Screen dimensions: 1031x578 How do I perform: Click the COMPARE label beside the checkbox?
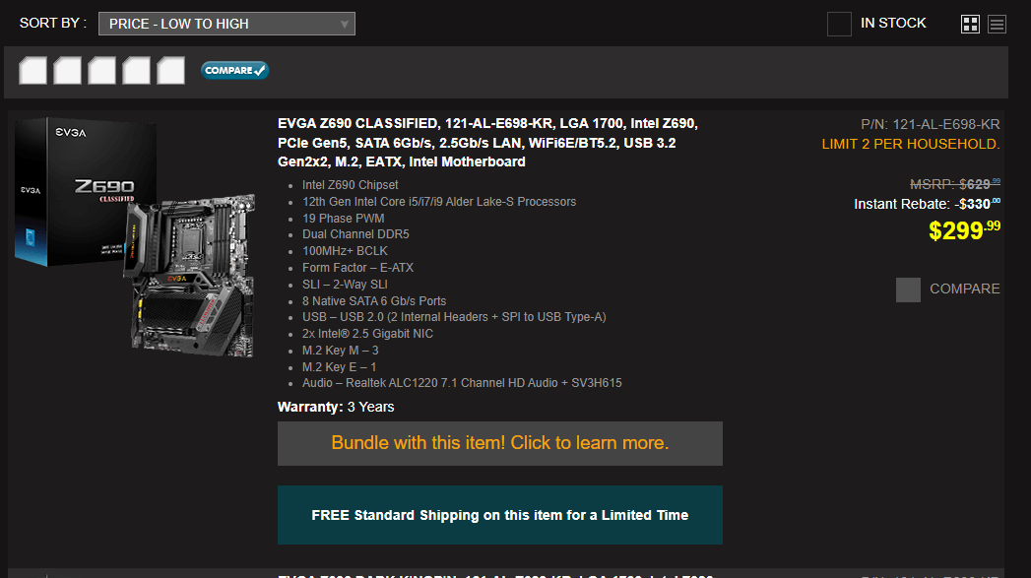point(965,289)
